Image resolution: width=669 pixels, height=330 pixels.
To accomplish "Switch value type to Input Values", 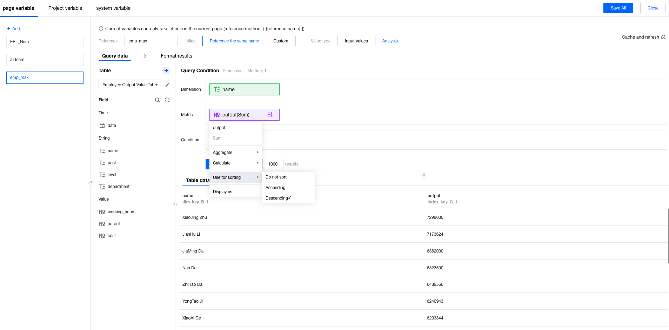I will 356,41.
